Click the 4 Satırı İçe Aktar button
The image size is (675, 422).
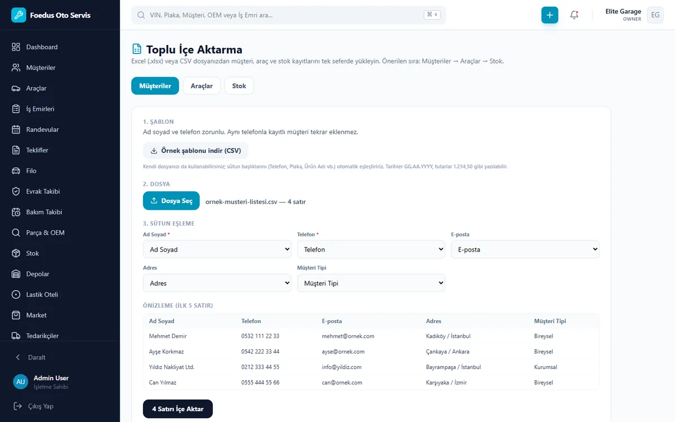click(x=178, y=409)
